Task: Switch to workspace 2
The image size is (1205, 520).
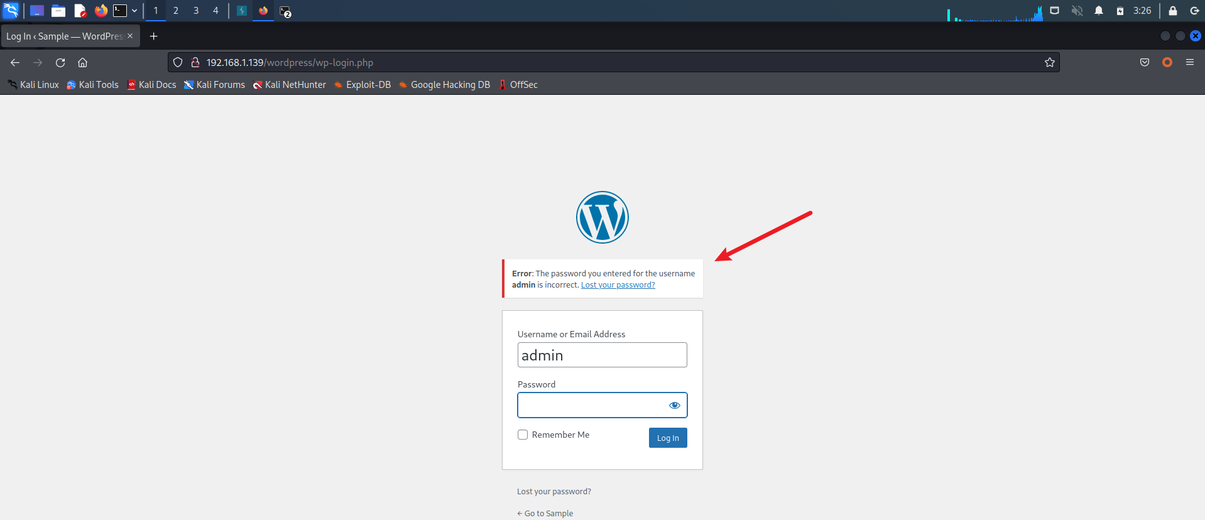Action: [176, 11]
